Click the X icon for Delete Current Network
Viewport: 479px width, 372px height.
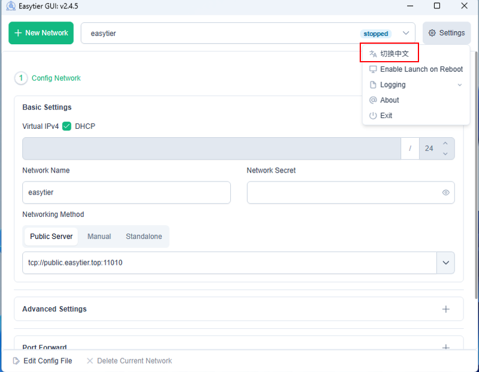(x=90, y=361)
